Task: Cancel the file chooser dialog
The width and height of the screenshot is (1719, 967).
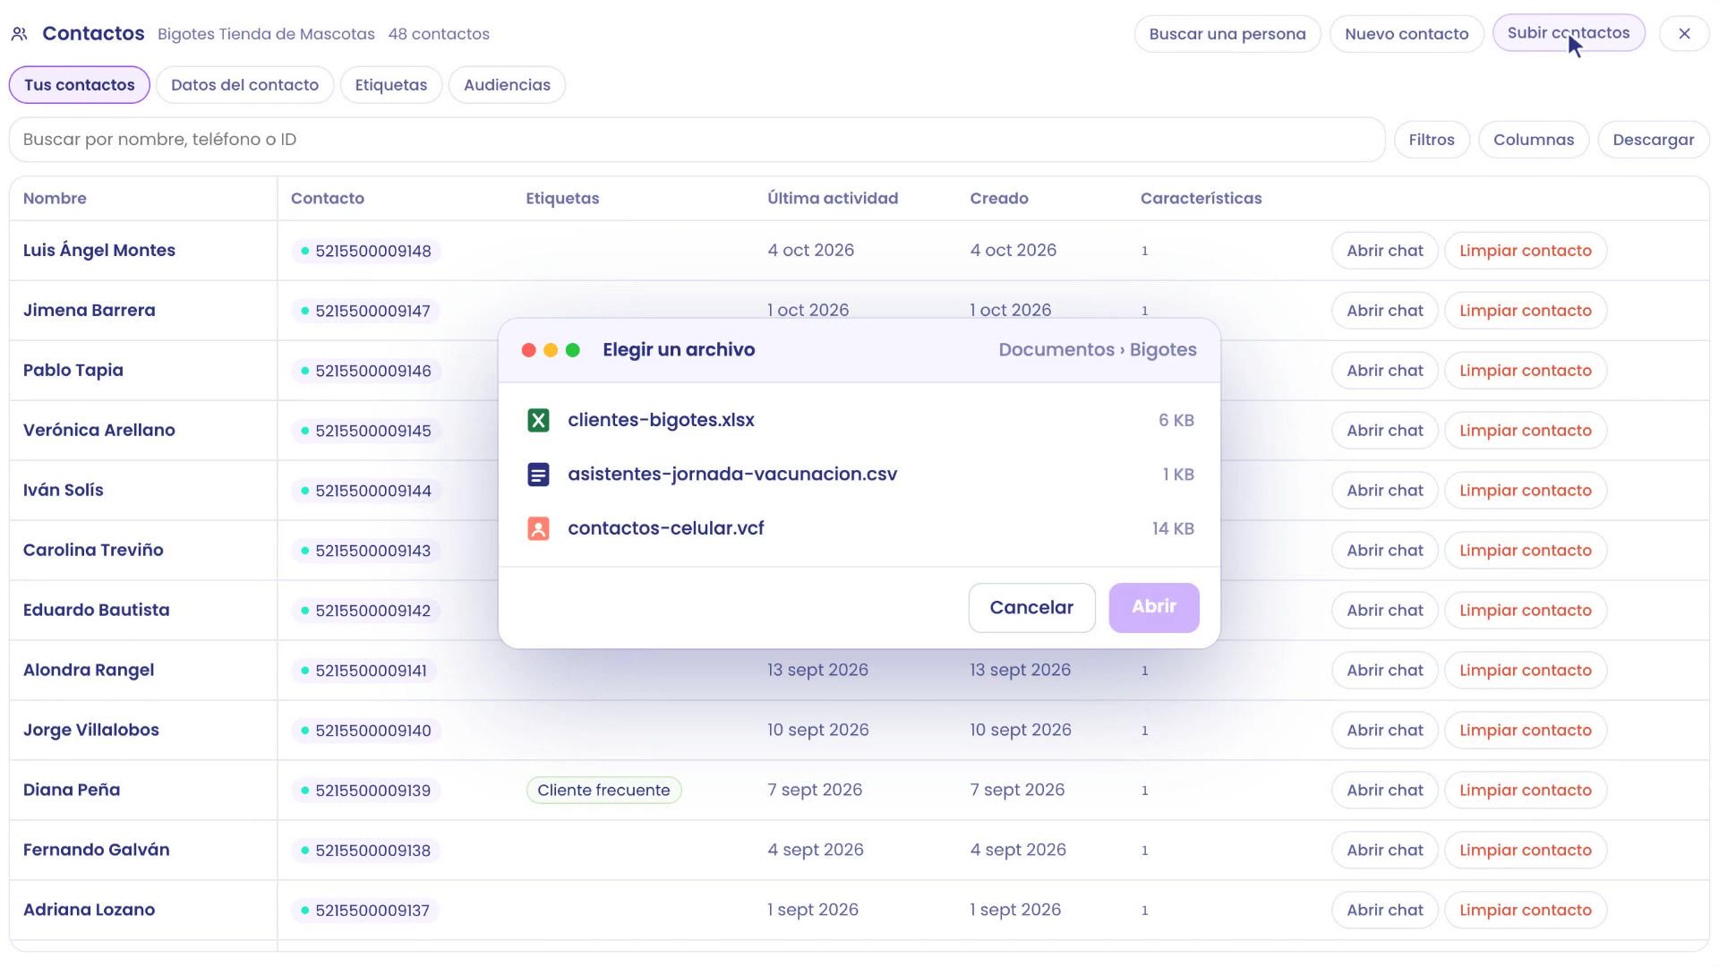Action: pyautogui.click(x=1031, y=608)
